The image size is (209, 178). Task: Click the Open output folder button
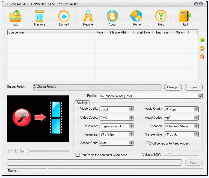pos(194,87)
